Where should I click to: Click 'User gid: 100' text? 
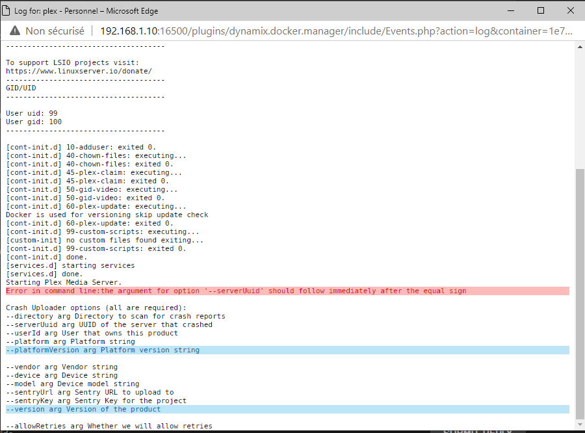pos(34,122)
